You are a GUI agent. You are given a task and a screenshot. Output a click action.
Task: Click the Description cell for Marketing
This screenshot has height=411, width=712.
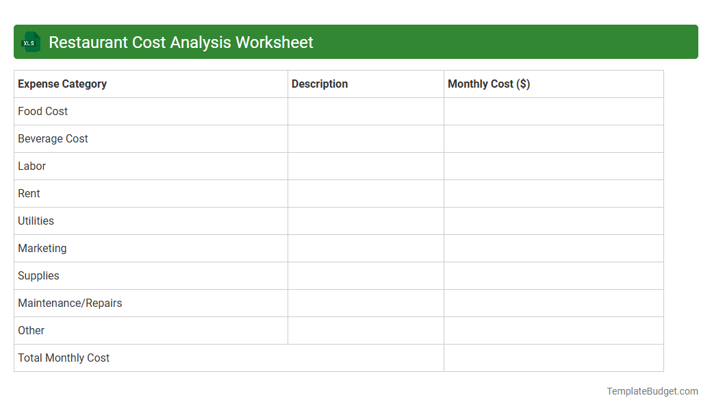[x=365, y=248]
